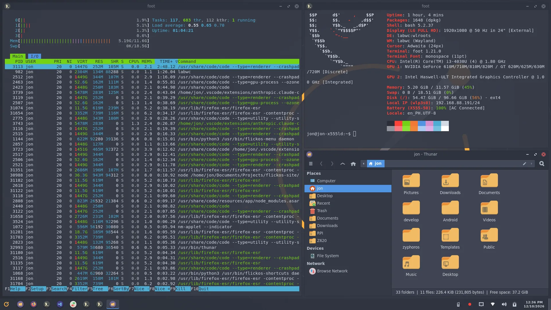Viewport: 551px width, 310px height.
Task: Open the Music folder
Action: pos(411,266)
